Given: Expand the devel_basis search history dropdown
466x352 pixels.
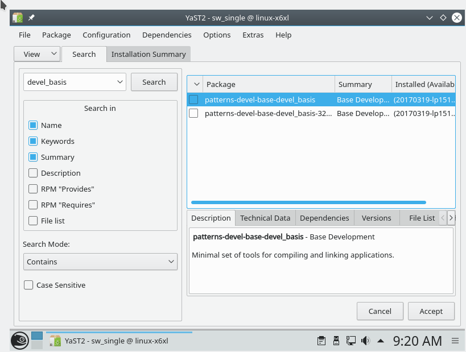Looking at the screenshot, I should 119,82.
